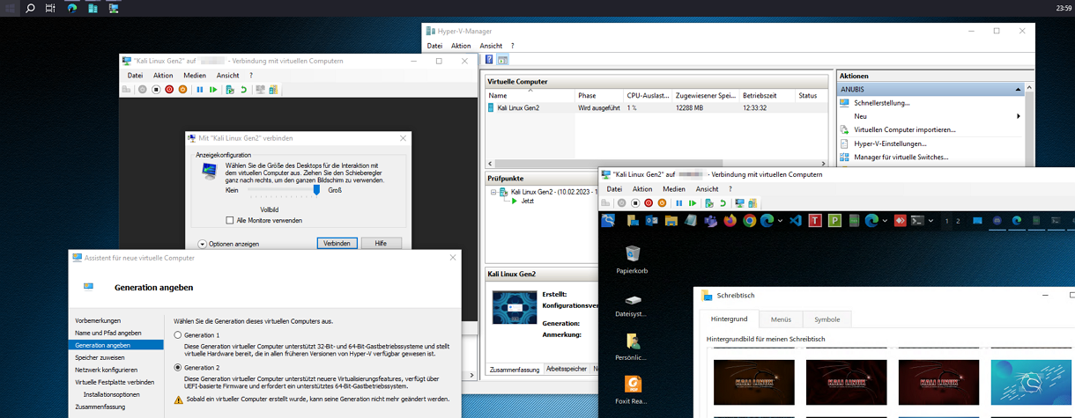Collapse the ANUBIS actions section

tap(1018, 89)
